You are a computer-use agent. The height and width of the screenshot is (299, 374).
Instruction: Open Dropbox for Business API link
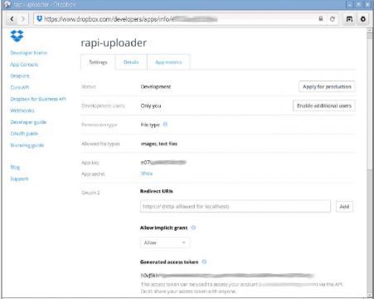[38, 99]
